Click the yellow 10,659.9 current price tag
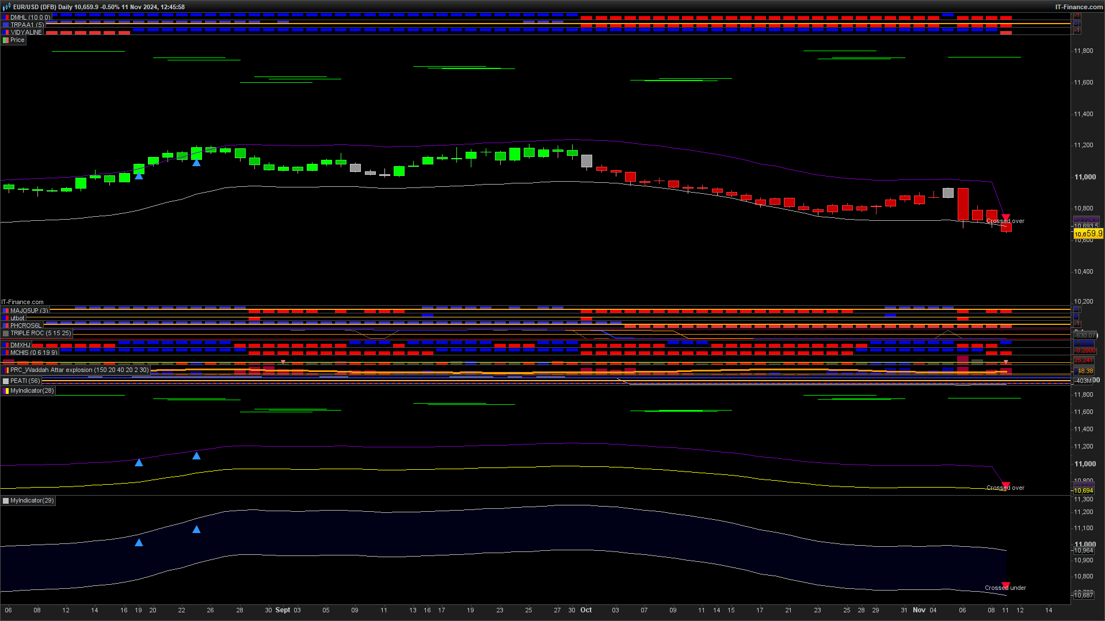The width and height of the screenshot is (1105, 621). pyautogui.click(x=1088, y=234)
